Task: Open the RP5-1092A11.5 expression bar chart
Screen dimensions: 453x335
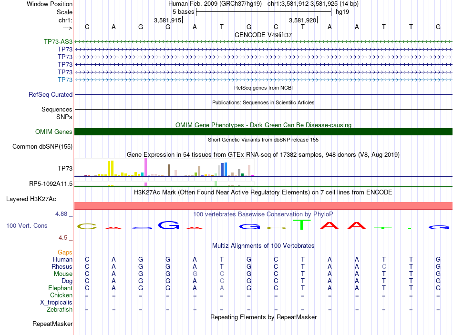Action: pos(165,183)
